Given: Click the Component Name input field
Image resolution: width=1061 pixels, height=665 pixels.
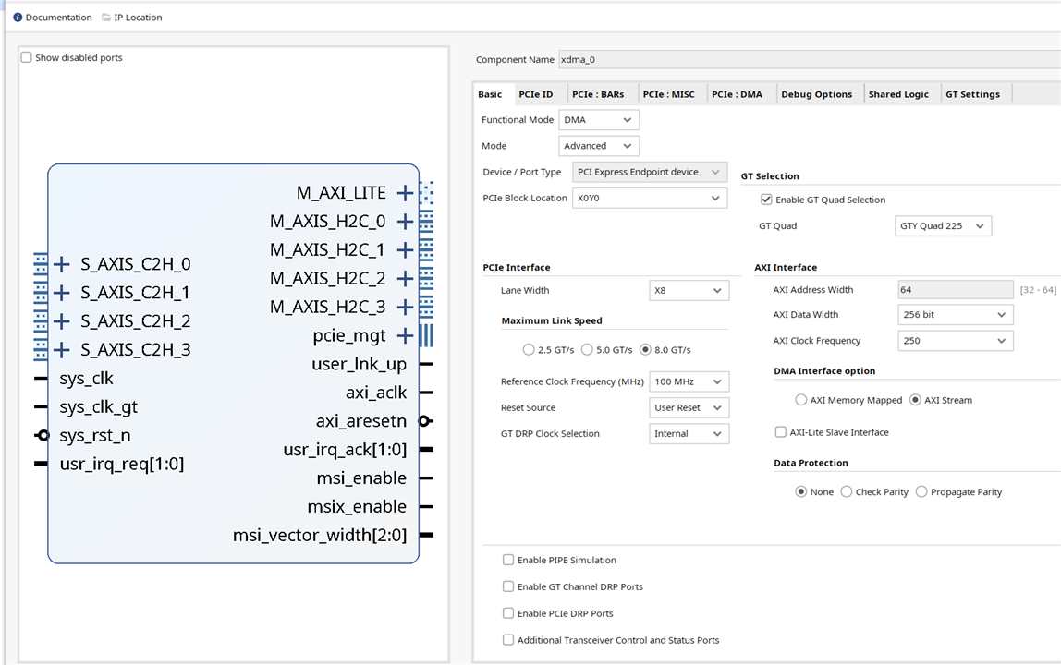Looking at the screenshot, I should point(810,59).
